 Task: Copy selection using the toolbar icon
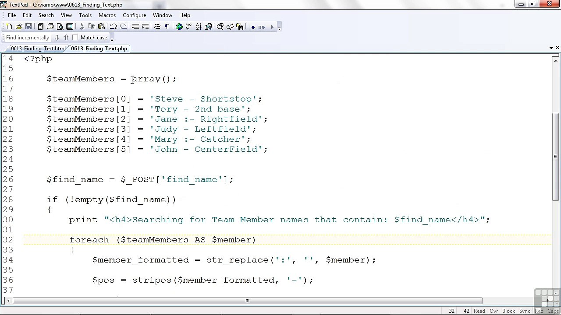91,27
